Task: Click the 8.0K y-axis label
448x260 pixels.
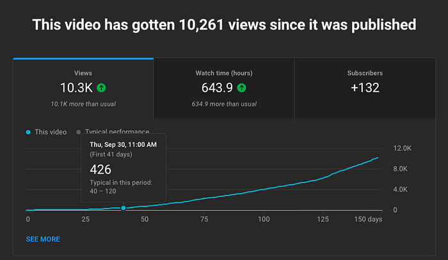Action: 400,169
